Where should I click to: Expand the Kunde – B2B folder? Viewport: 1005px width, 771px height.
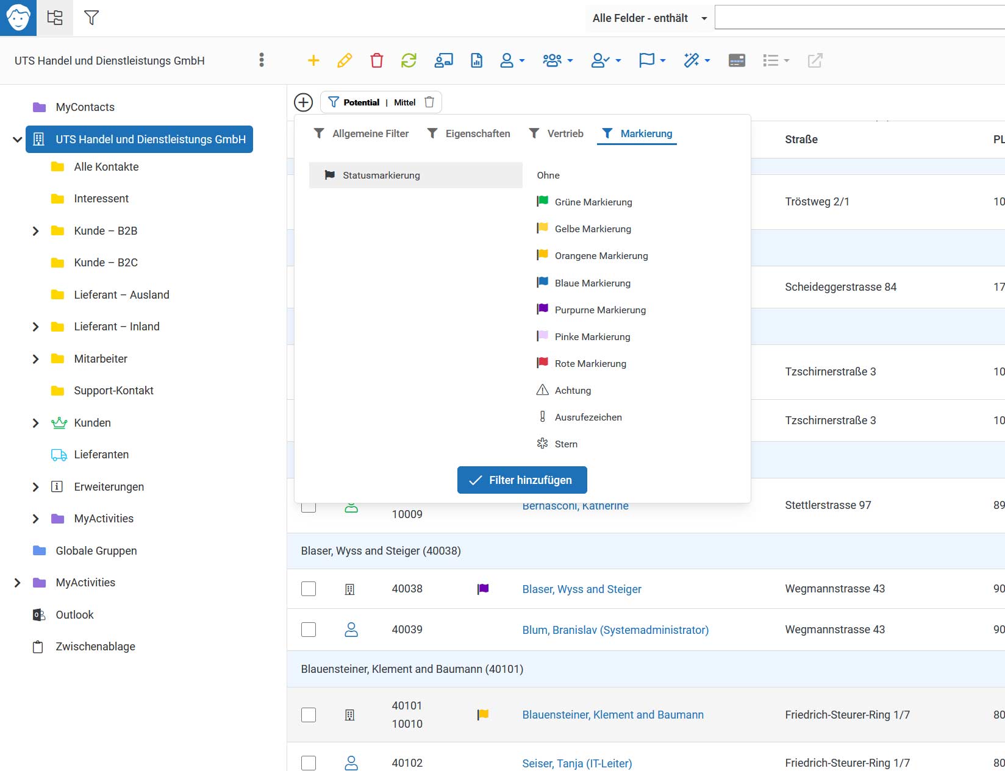(35, 231)
